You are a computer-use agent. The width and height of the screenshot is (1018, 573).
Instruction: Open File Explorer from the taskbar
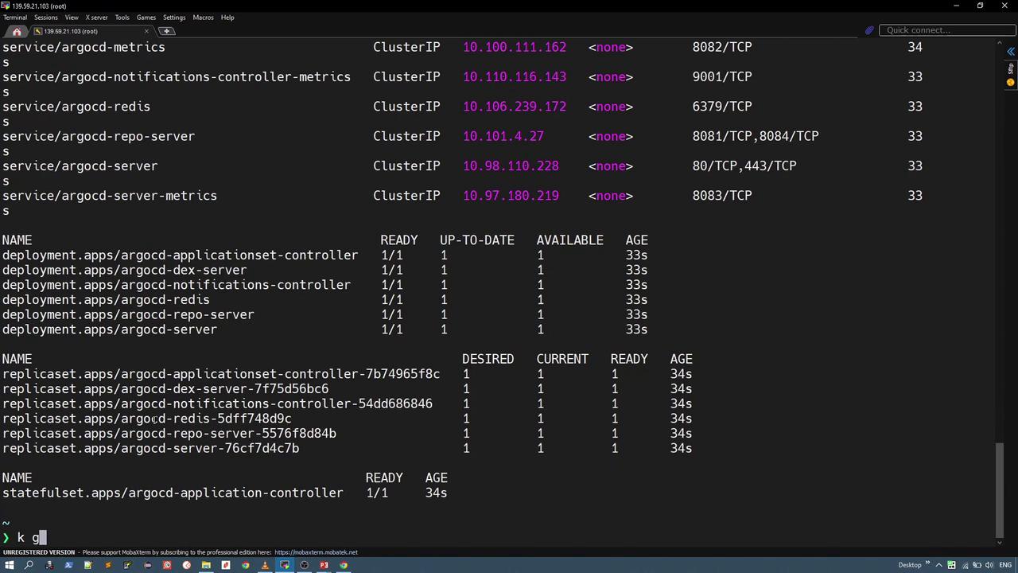click(206, 565)
